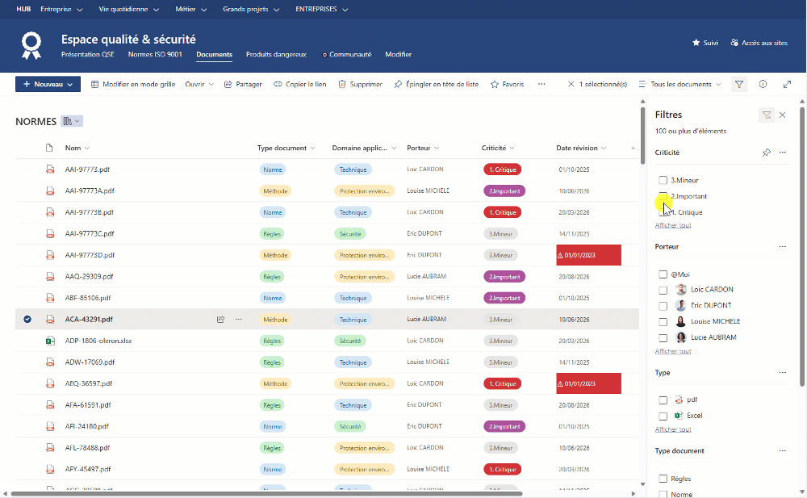
Task: Expand the Grands projets top menu
Action: coord(251,9)
